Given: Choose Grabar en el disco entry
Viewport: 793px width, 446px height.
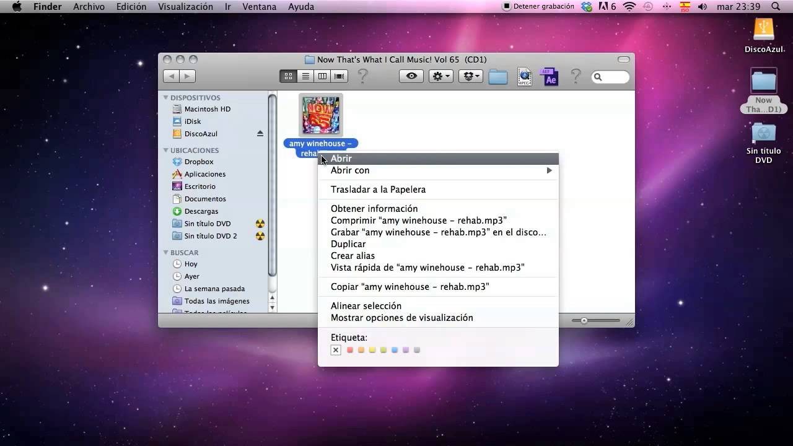Looking at the screenshot, I should tap(438, 232).
